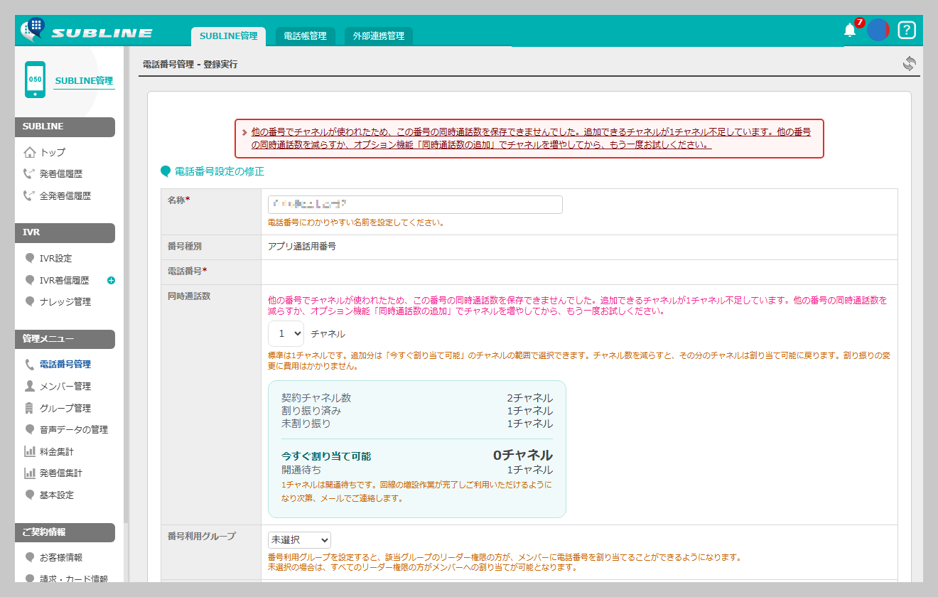
Task: Click the 今すぐ割り当て可能 label
Action: click(x=326, y=456)
